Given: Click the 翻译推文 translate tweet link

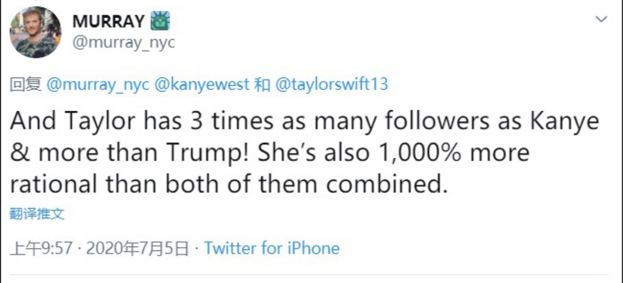Looking at the screenshot, I should point(37,214).
